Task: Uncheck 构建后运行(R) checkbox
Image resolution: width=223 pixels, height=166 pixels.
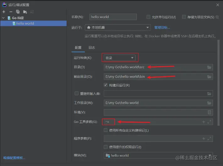Action: (106, 85)
